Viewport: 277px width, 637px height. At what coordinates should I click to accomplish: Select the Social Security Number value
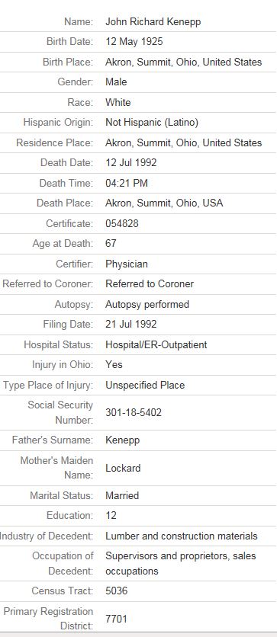click(x=134, y=412)
